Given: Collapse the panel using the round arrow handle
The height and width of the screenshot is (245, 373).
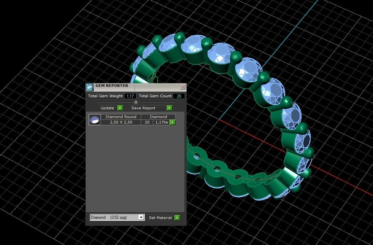Looking at the screenshot, I should coord(136,102).
